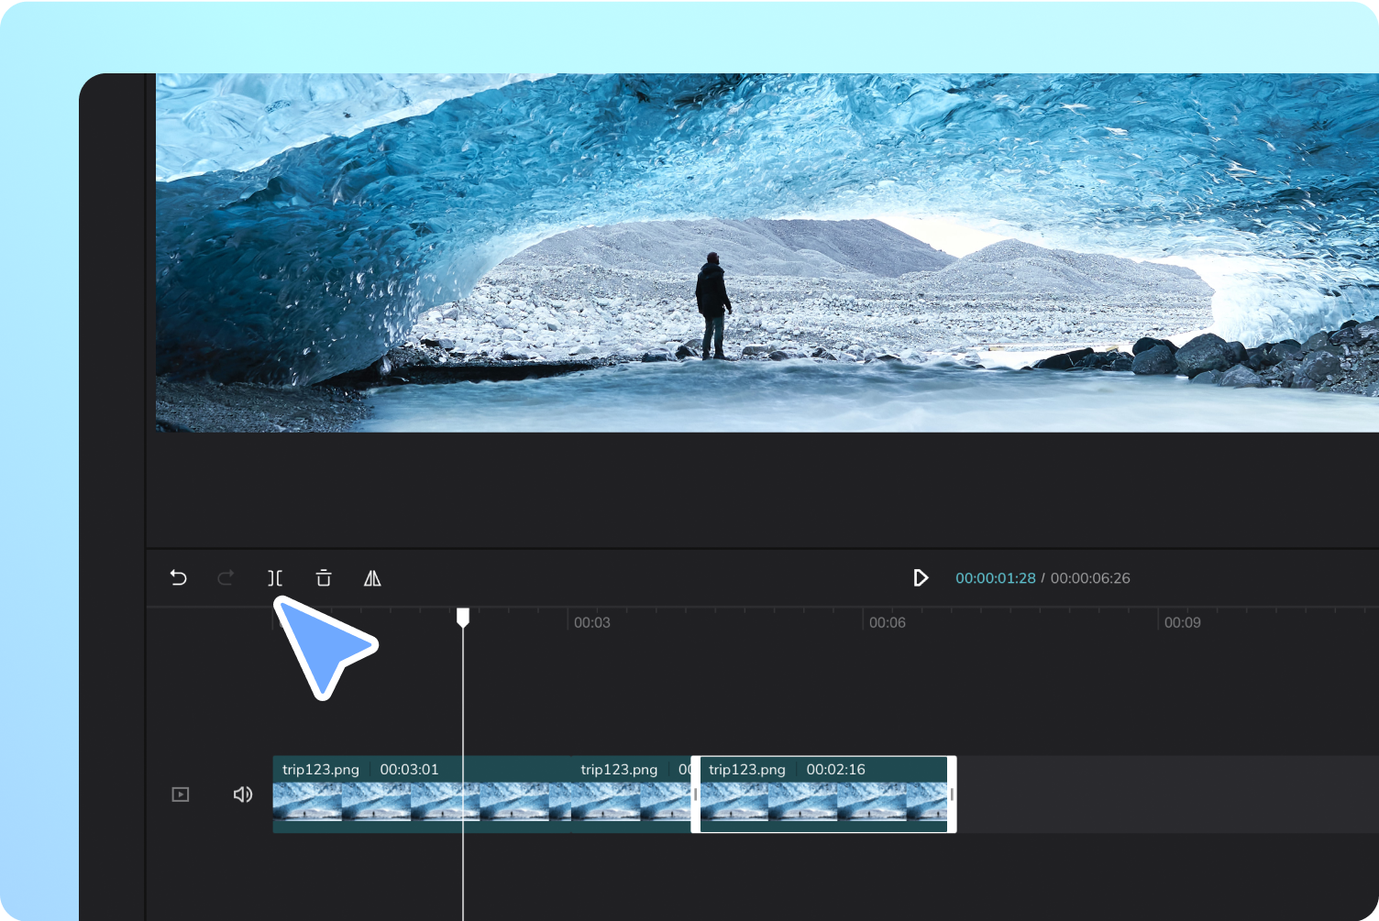Delete the selected clip with the trash icon
The width and height of the screenshot is (1379, 921).
[324, 578]
